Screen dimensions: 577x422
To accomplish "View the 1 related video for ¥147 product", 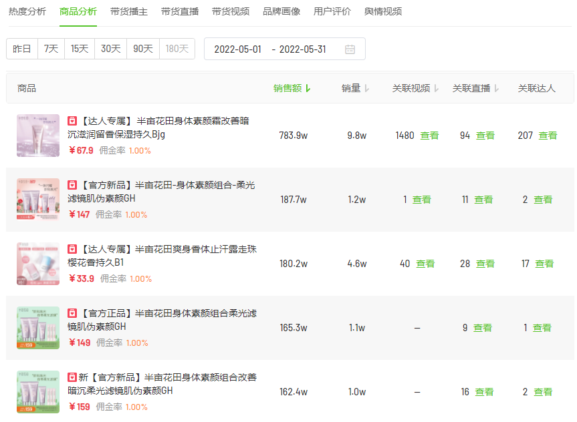I will click(421, 200).
